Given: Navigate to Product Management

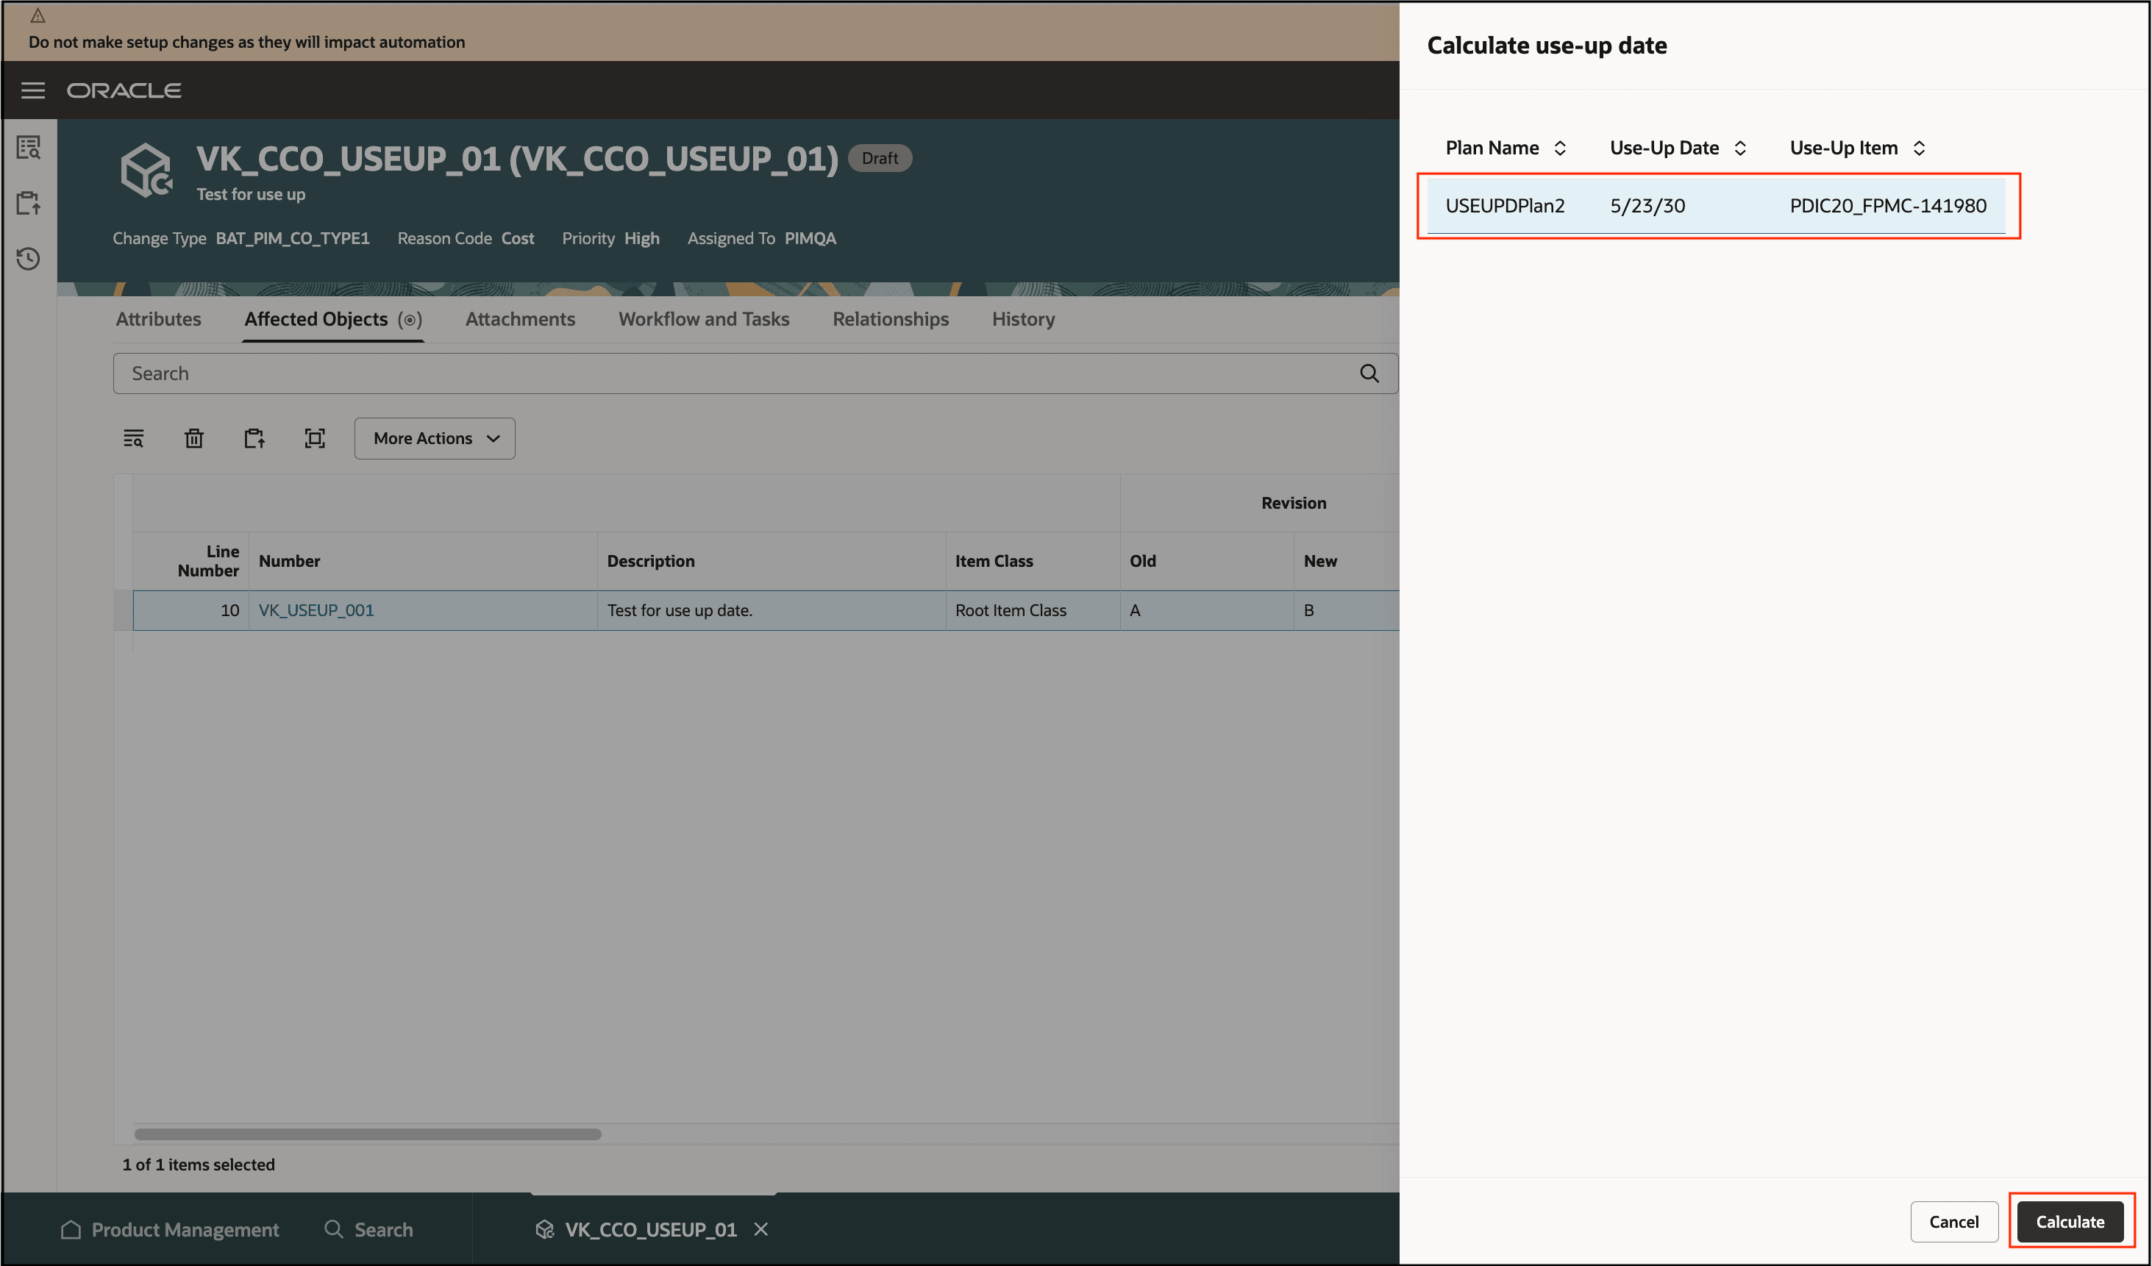Looking at the screenshot, I should click(x=185, y=1229).
